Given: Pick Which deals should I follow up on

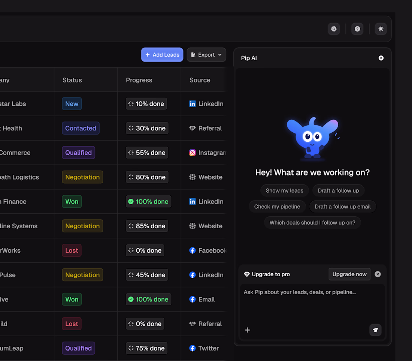Looking at the screenshot, I should tap(312, 223).
